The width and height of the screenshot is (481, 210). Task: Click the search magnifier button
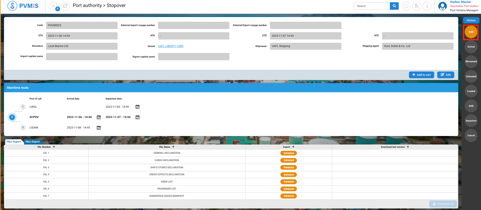[394, 6]
